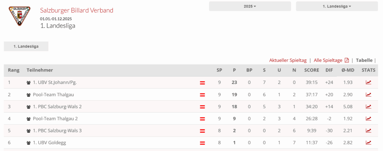Click the Rang column header

[13, 70]
